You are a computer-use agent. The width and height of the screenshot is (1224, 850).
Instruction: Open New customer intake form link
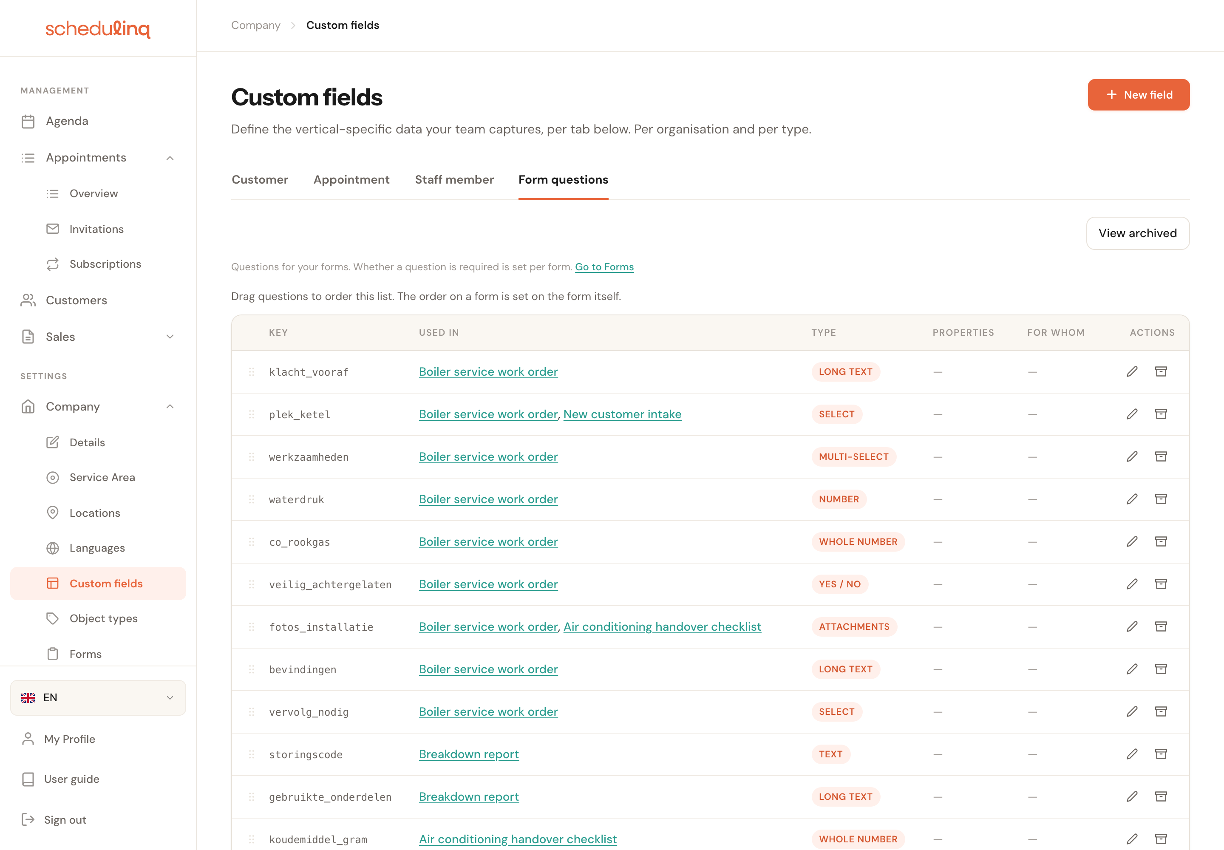[623, 414]
